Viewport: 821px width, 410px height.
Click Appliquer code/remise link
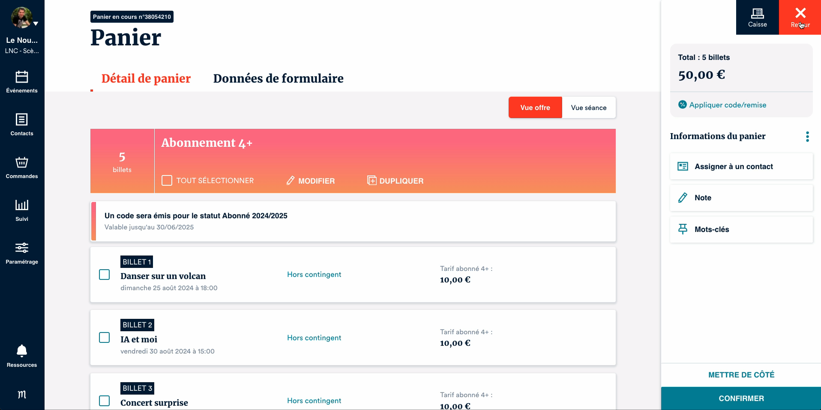tap(727, 105)
